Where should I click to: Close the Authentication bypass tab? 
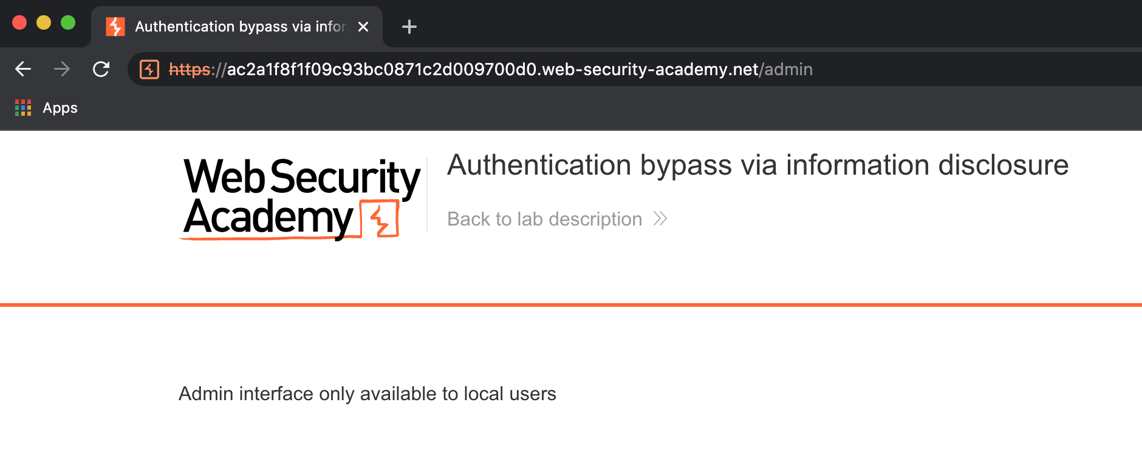[x=363, y=26]
